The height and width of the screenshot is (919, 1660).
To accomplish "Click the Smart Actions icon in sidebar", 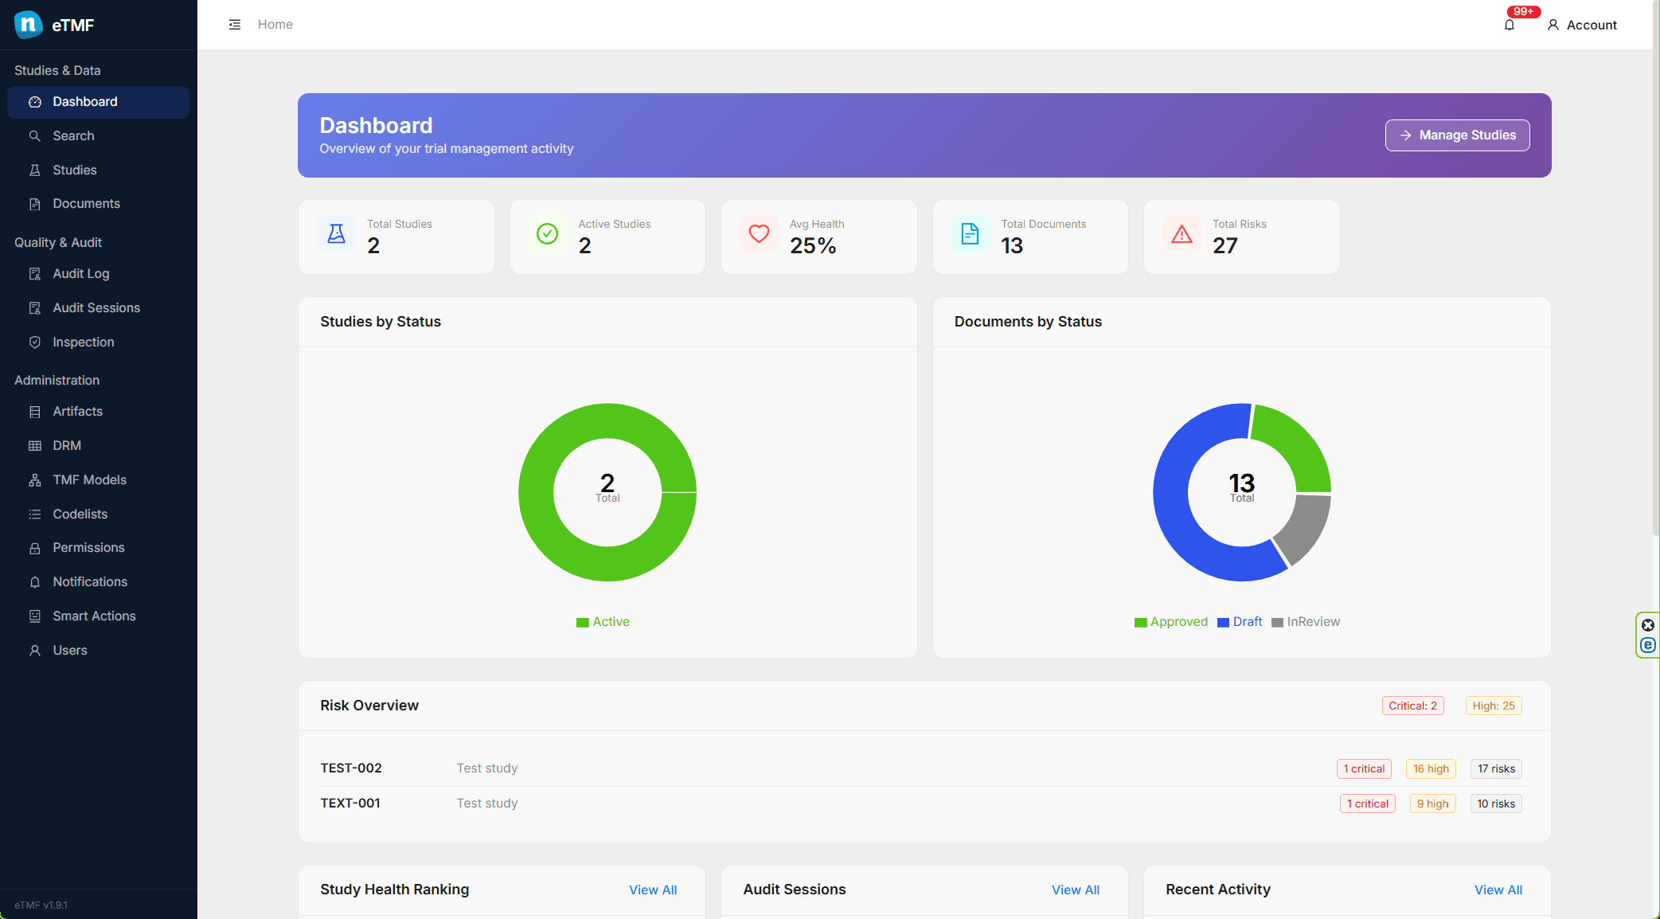I will (35, 616).
